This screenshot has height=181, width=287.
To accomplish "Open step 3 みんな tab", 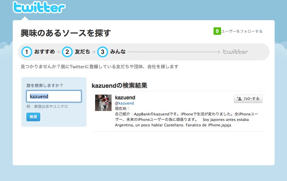I will [x=111, y=52].
